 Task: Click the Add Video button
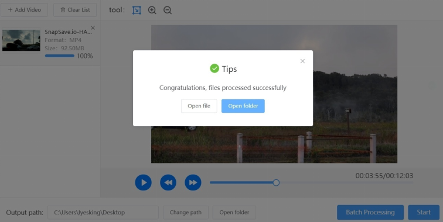click(24, 10)
